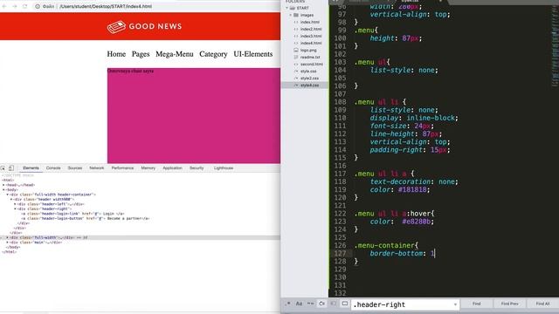Toggle case sensitive search (Aa)

point(299,304)
